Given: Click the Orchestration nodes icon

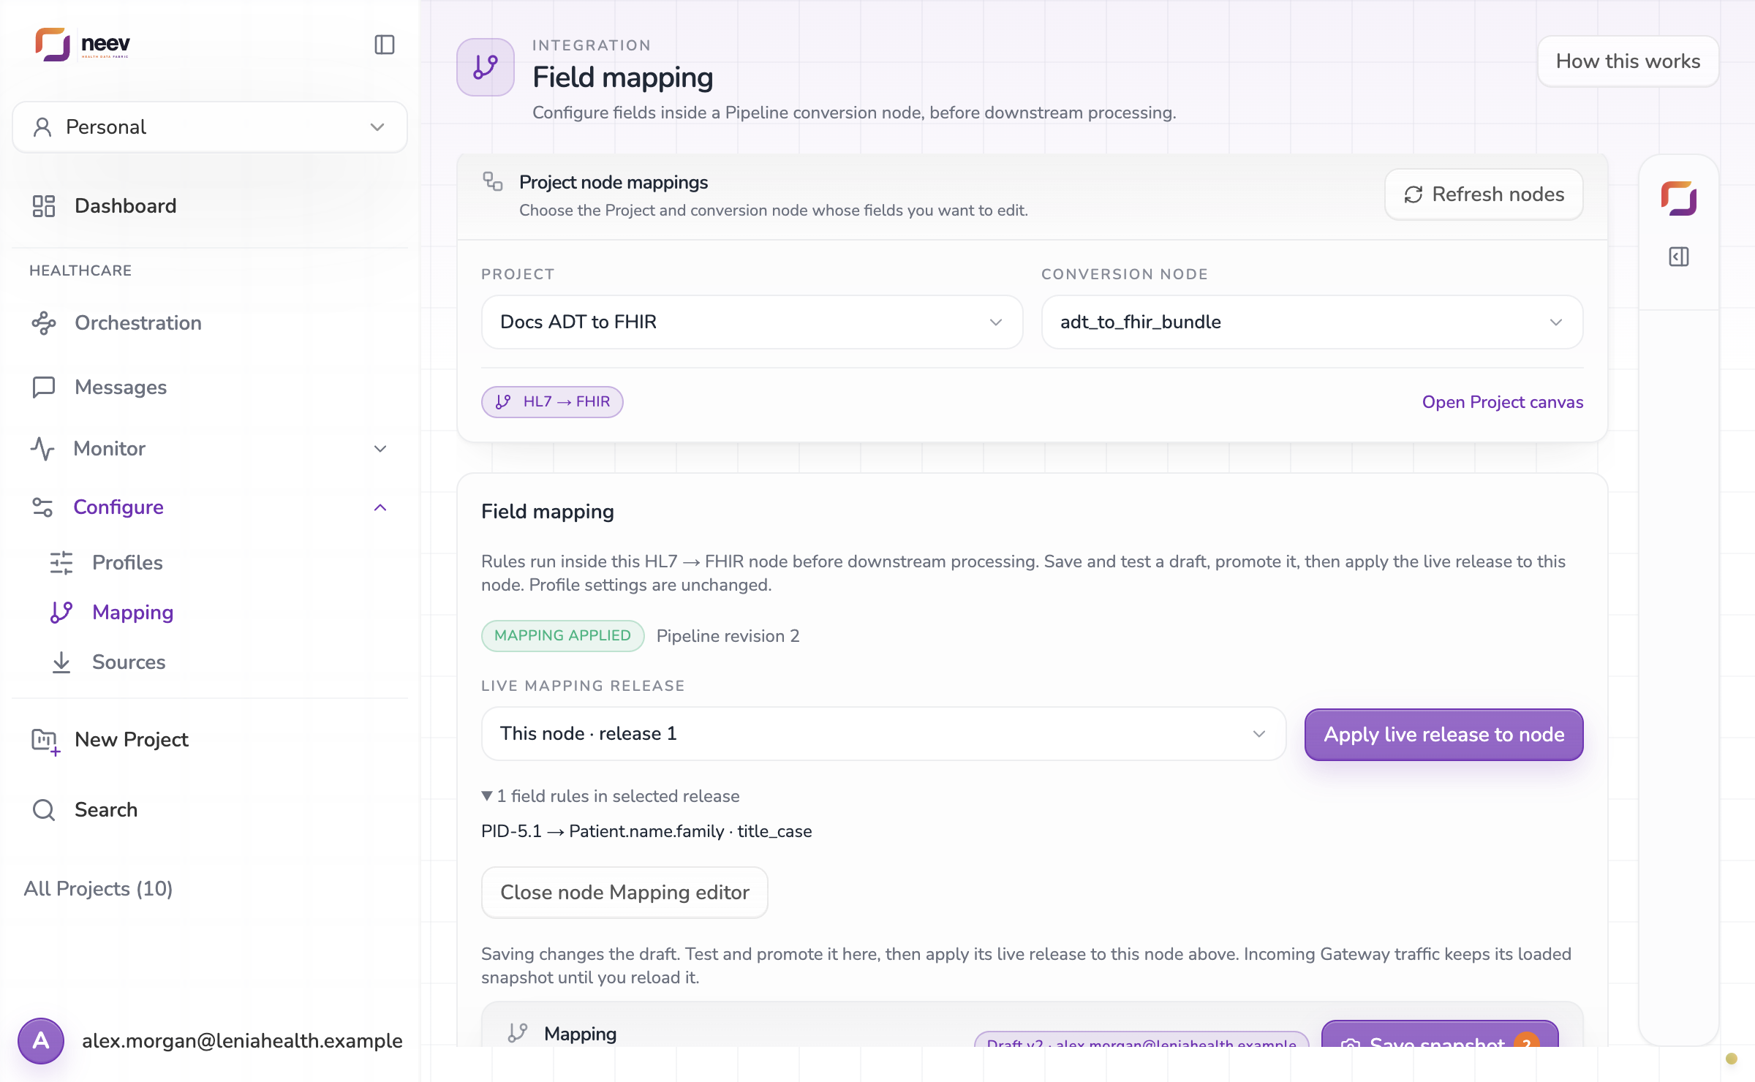Looking at the screenshot, I should pos(44,323).
